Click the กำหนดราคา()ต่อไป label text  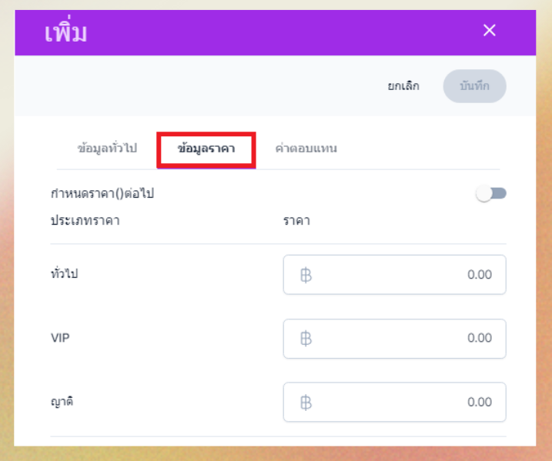(102, 194)
